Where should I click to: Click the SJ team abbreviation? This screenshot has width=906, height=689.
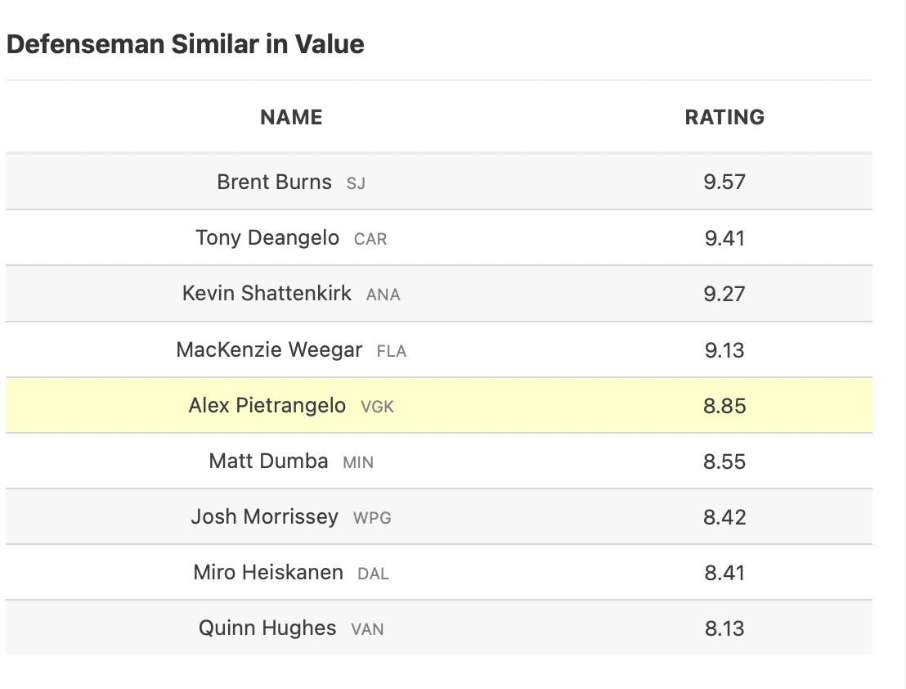(356, 183)
